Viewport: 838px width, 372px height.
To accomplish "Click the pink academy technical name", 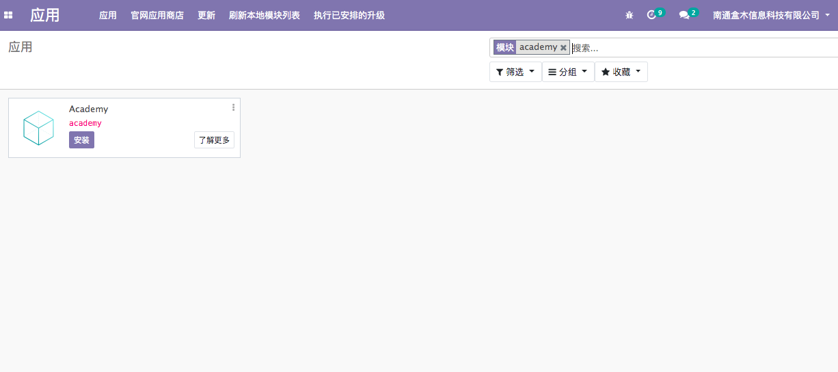I will click(x=85, y=123).
